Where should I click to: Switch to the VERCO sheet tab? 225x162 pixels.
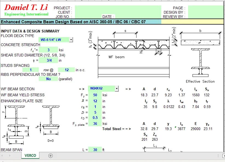point(30,155)
